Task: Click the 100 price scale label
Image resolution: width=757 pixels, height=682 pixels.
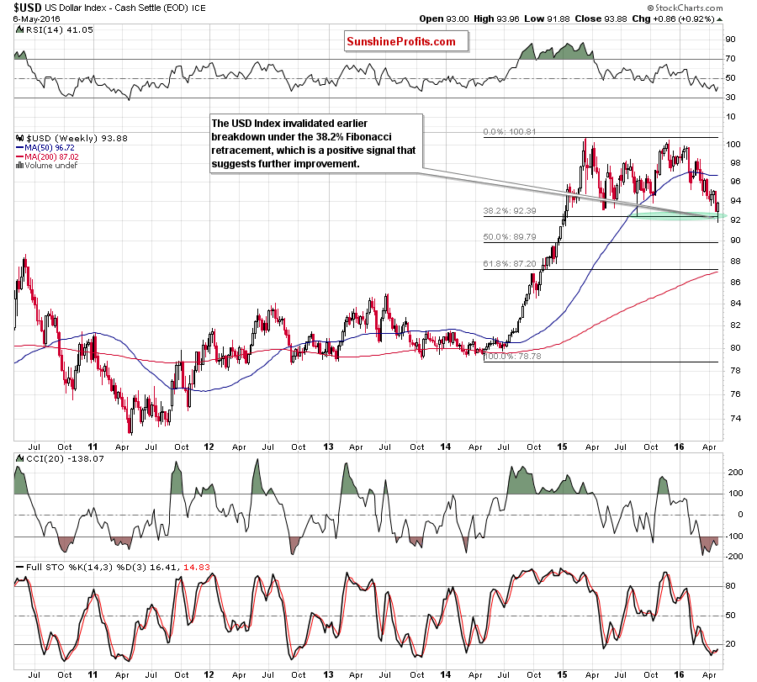Action: tap(733, 145)
